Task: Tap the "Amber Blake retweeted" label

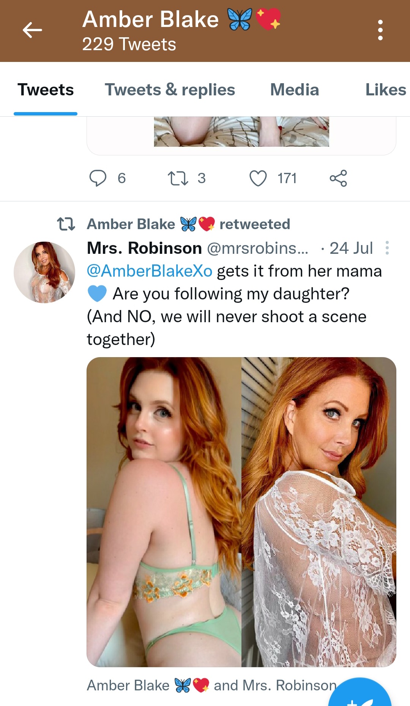Action: (x=188, y=224)
